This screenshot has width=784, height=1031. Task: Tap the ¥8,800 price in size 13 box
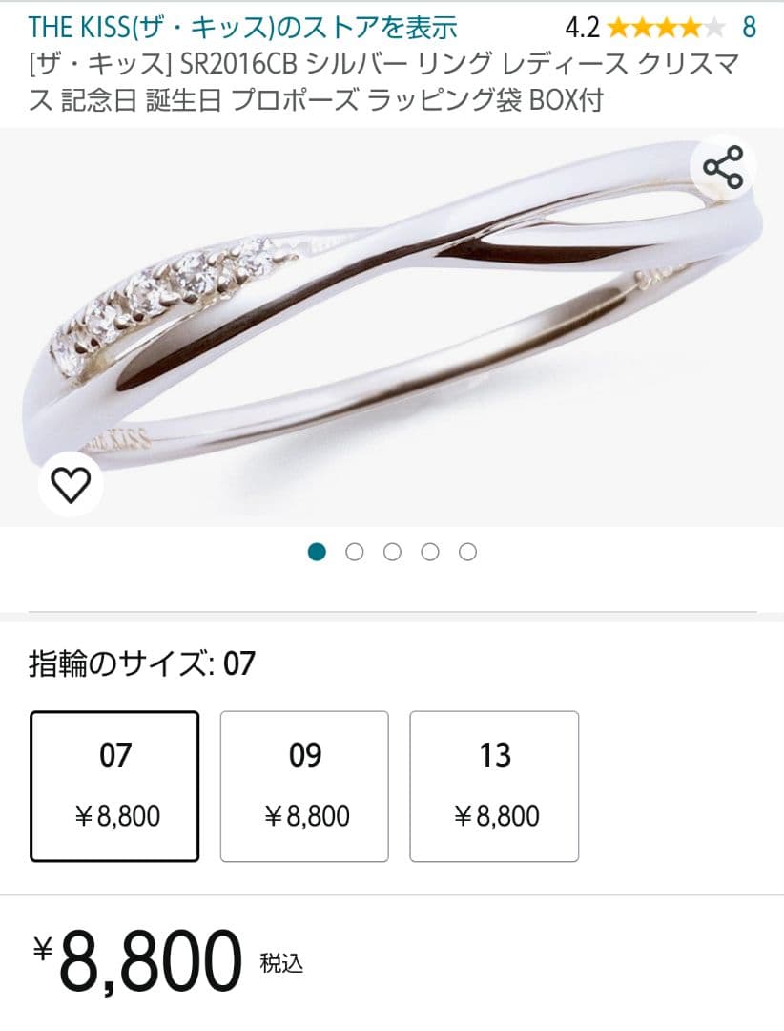tap(497, 816)
